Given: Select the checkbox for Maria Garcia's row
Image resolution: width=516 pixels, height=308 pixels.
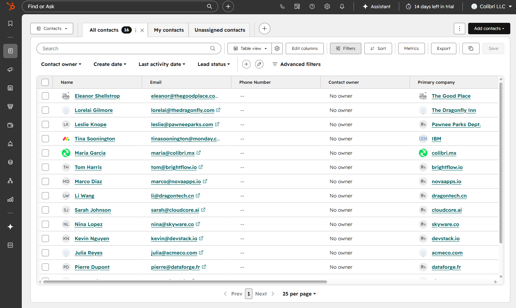Looking at the screenshot, I should 45,153.
